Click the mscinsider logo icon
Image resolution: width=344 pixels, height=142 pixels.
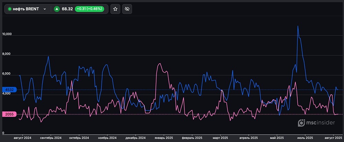(x=301, y=123)
